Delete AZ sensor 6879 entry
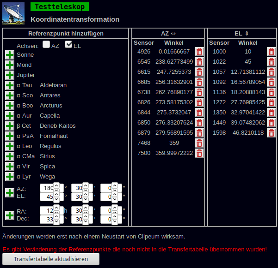This screenshot has width=278, height=268. pyautogui.click(x=199, y=133)
